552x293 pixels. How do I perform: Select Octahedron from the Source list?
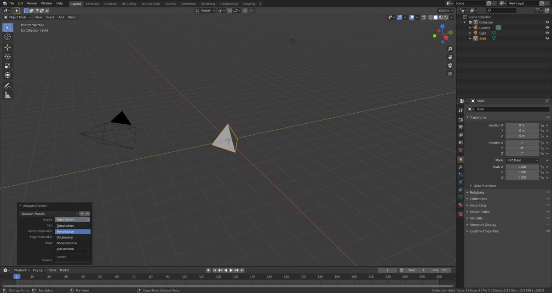click(x=73, y=237)
